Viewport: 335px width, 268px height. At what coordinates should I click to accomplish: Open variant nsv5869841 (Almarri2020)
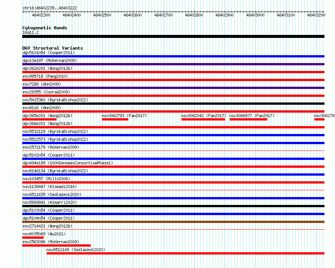tap(50, 202)
